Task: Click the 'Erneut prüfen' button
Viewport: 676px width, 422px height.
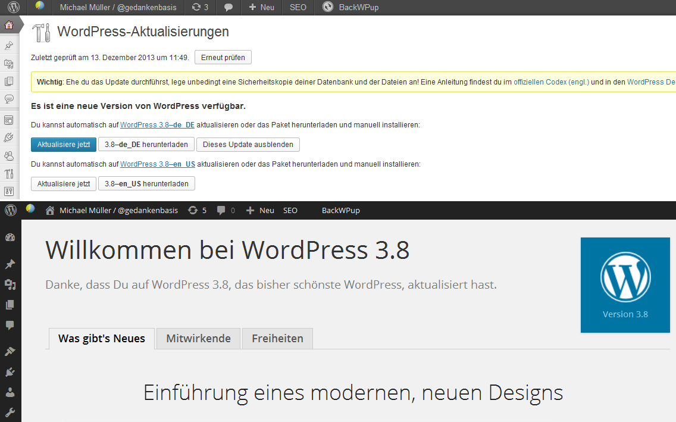Action: [223, 57]
